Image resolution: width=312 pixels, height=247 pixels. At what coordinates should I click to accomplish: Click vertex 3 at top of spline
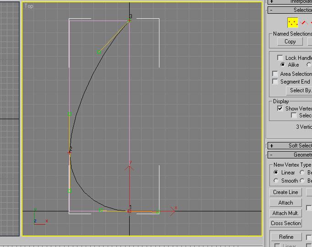[x=130, y=21]
